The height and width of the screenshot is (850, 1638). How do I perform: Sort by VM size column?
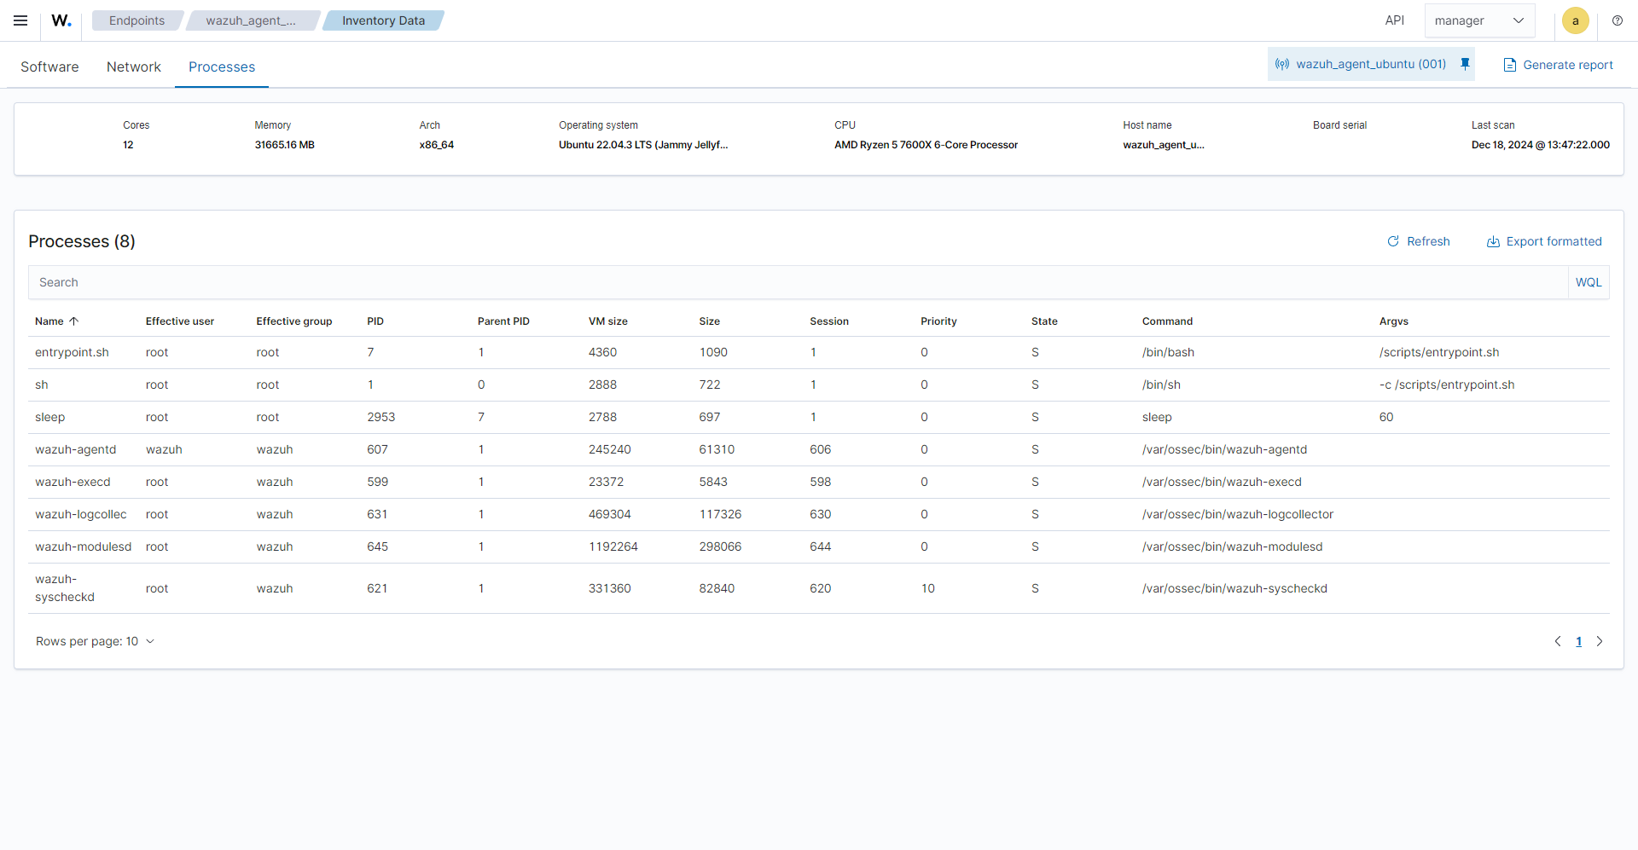608,321
